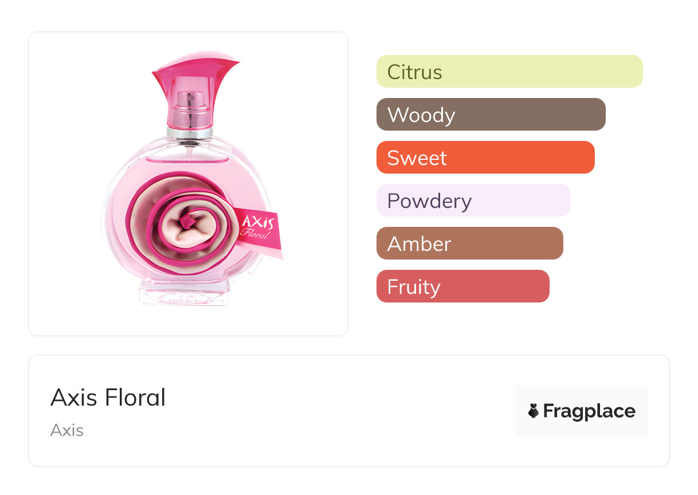This screenshot has height=495, width=698.
Task: Select the Woody accord bar
Action: (491, 115)
